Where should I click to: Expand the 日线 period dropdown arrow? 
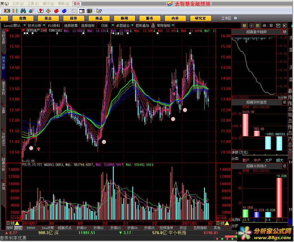pyautogui.click(x=113, y=25)
